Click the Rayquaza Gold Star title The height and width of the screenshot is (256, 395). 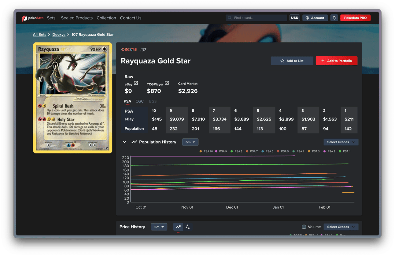click(156, 61)
